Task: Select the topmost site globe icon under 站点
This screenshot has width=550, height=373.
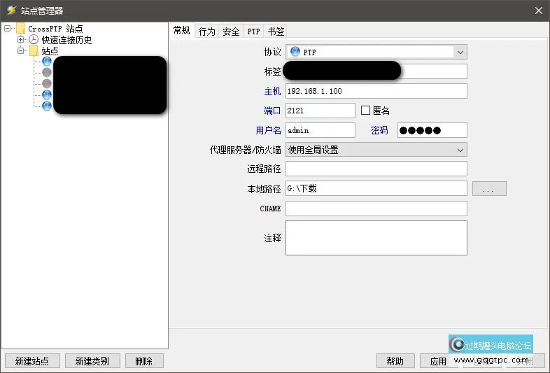Action: (47, 62)
